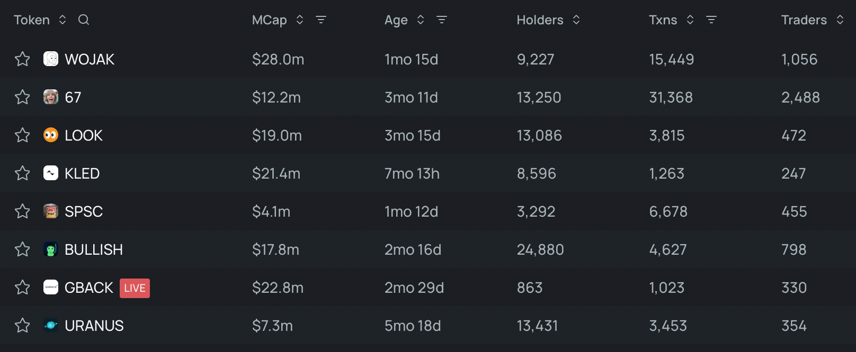Image resolution: width=856 pixels, height=352 pixels.
Task: Sort by Token column arrows
Action: (x=63, y=20)
